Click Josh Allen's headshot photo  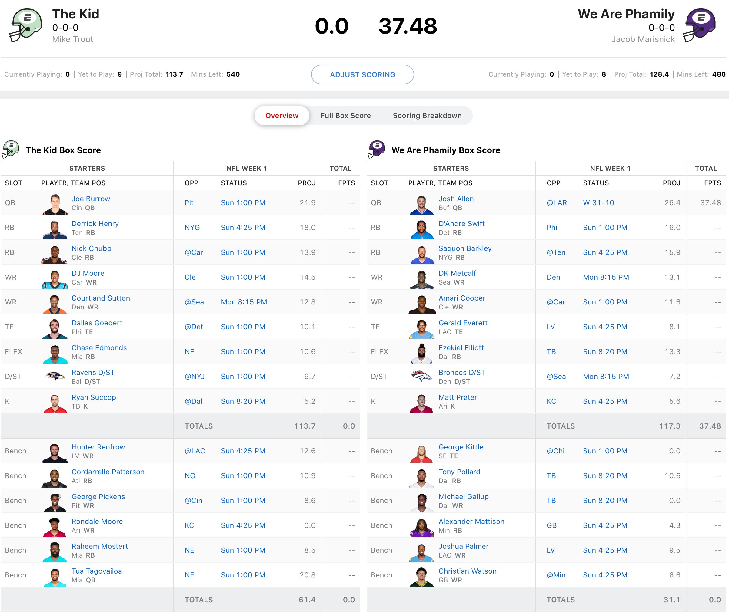coord(421,204)
